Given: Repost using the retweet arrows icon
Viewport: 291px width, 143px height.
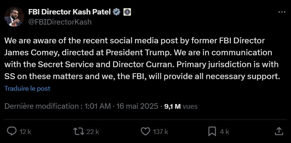Looking at the screenshot, I should [79, 131].
